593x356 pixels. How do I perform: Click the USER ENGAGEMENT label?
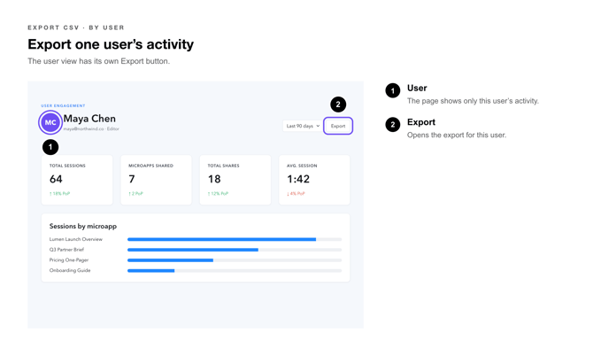click(63, 106)
